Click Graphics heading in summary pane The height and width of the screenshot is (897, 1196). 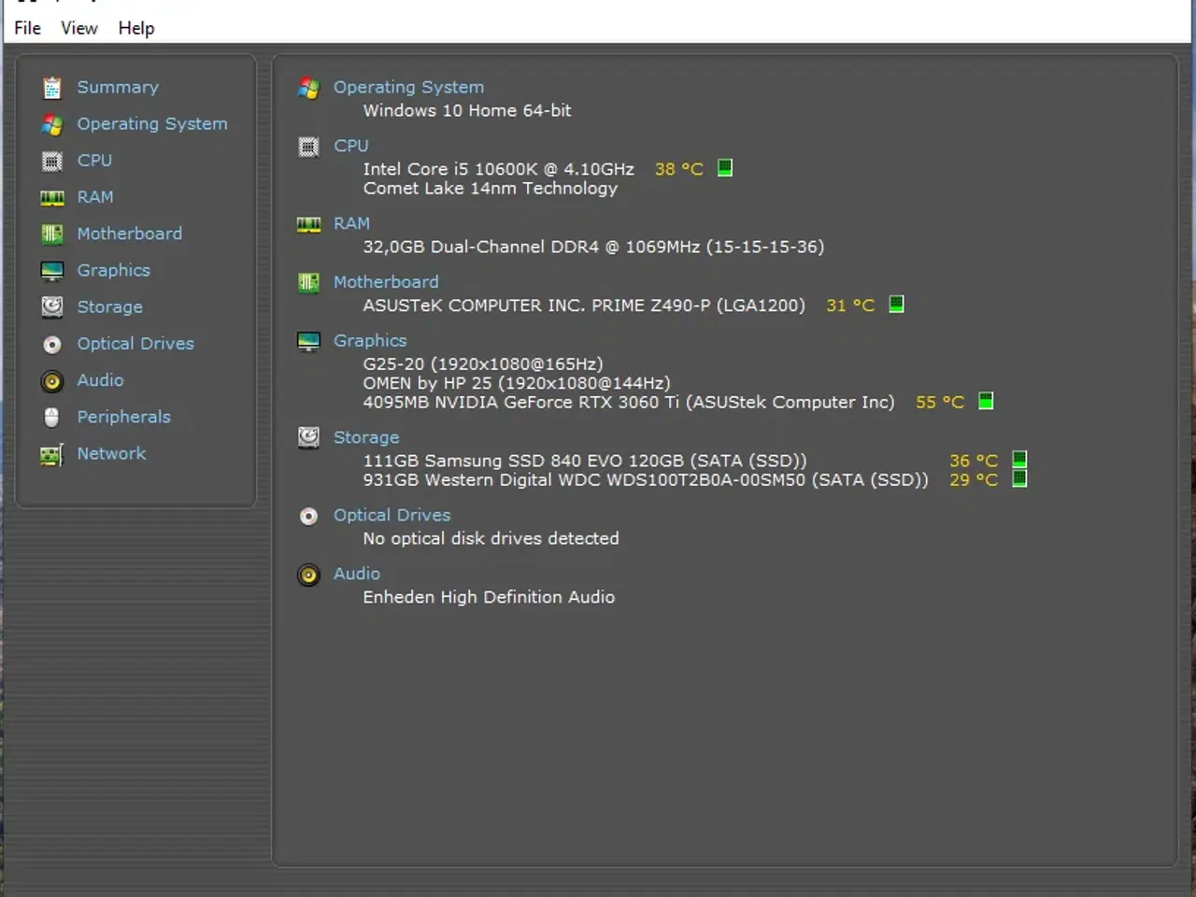[x=370, y=341]
